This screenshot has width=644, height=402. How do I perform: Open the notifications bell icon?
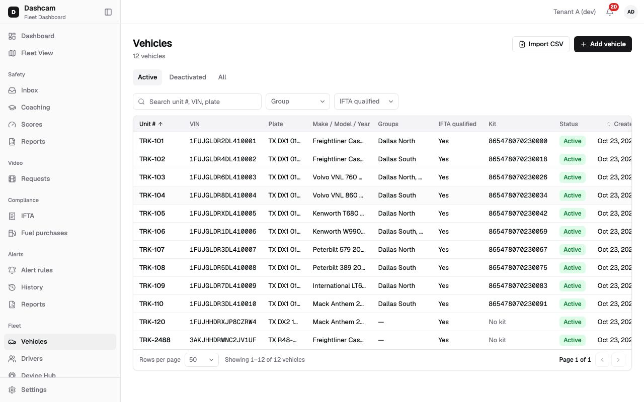(x=610, y=12)
